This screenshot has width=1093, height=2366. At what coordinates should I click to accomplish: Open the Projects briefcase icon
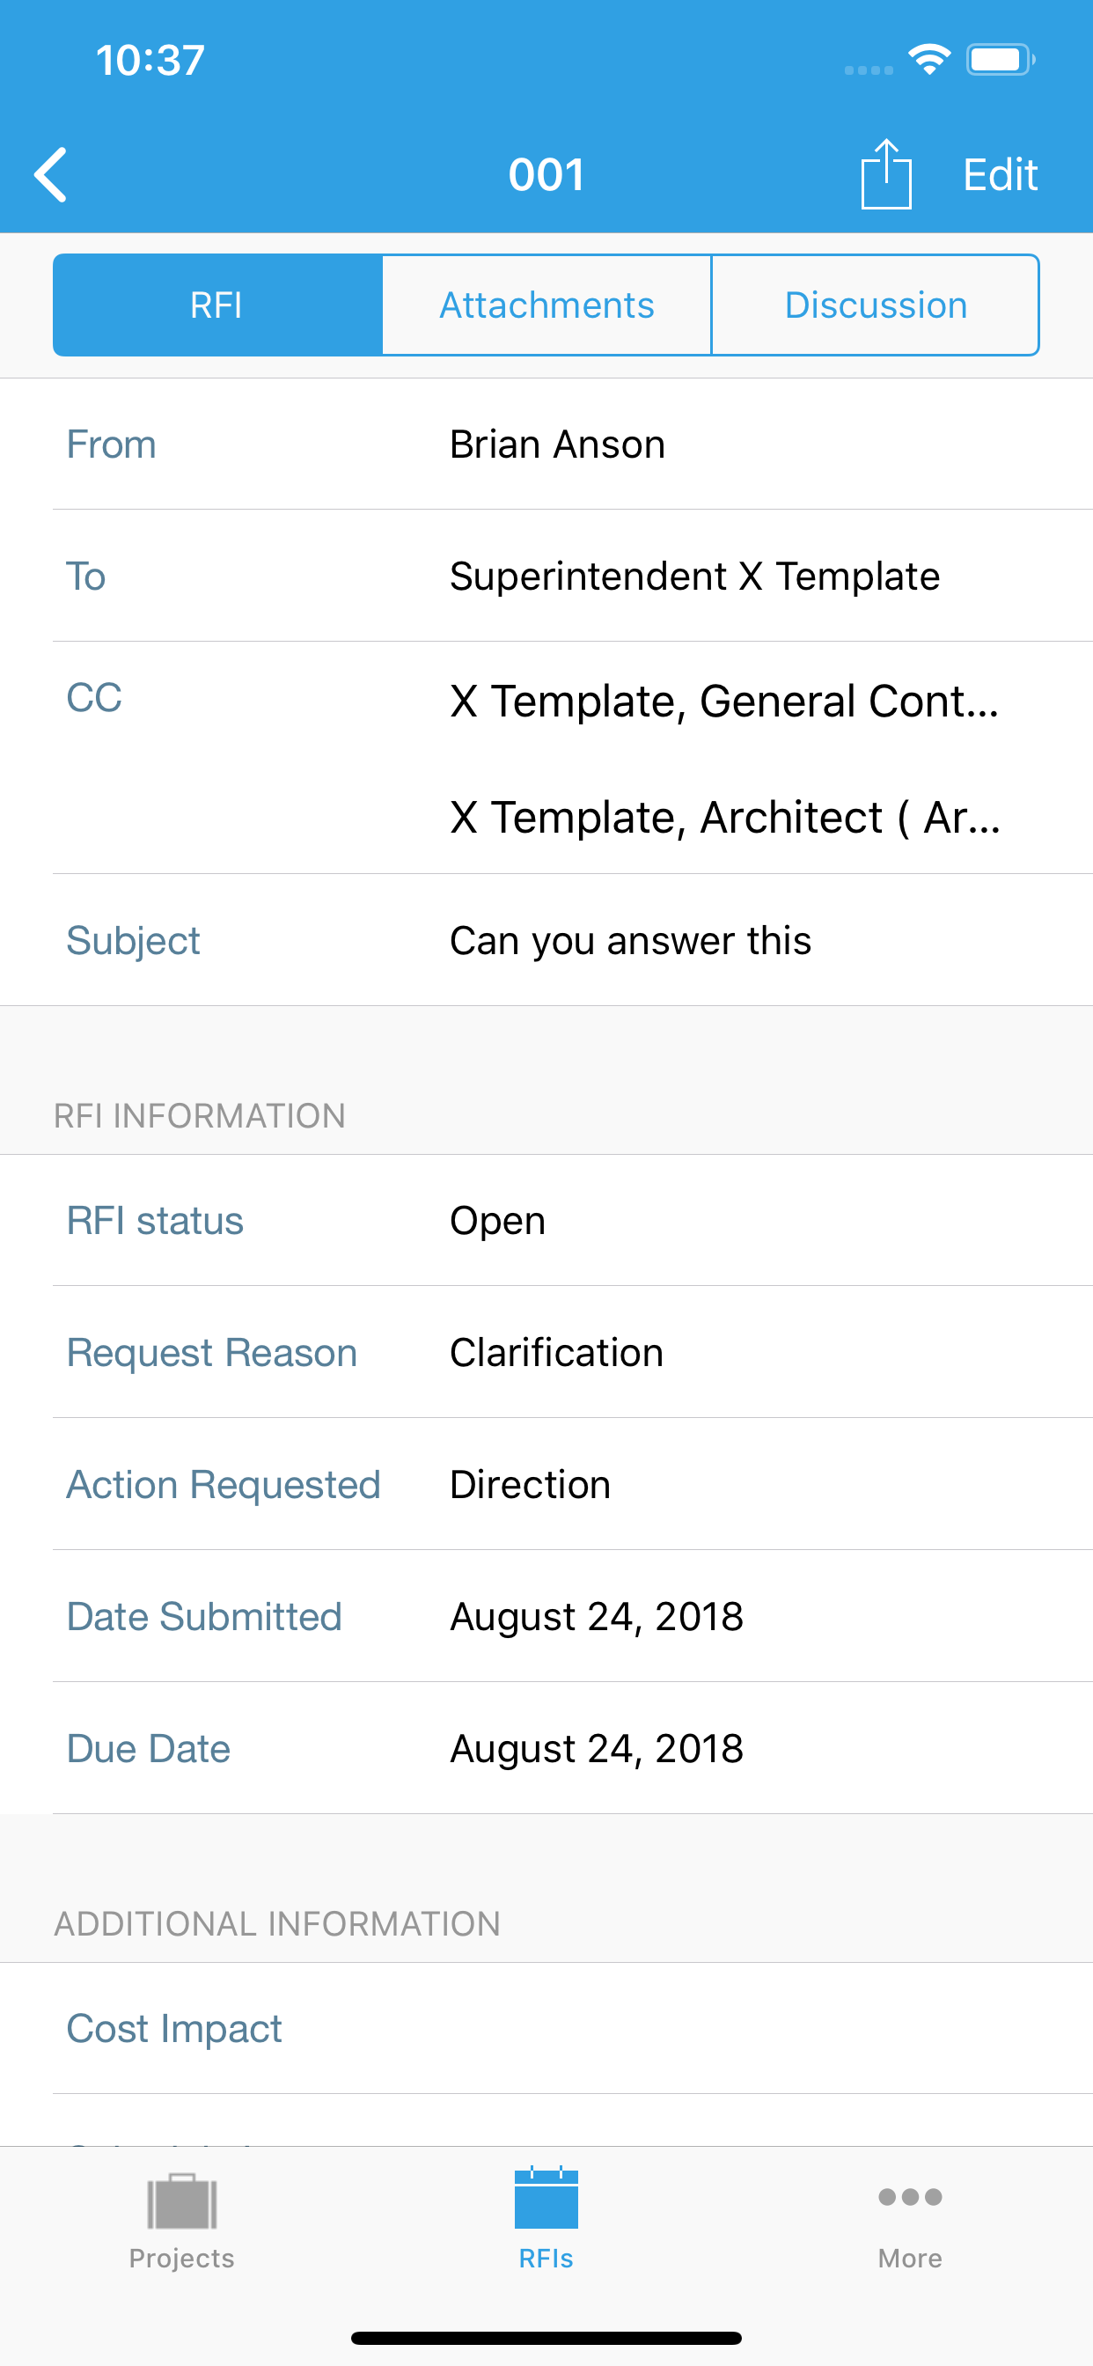pyautogui.click(x=182, y=2201)
